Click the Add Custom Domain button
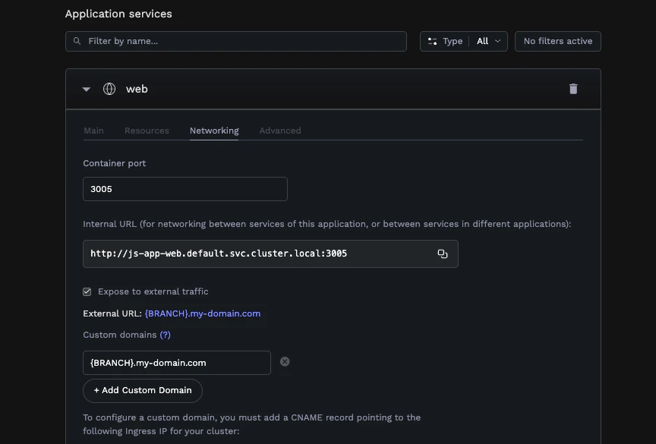The image size is (656, 444). pos(142,390)
